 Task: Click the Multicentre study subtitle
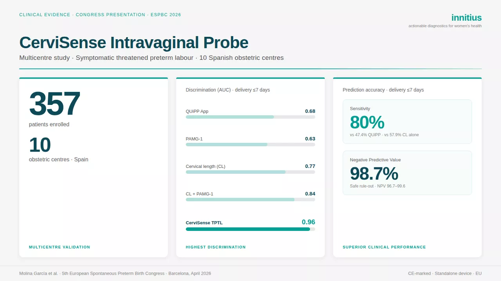151,58
